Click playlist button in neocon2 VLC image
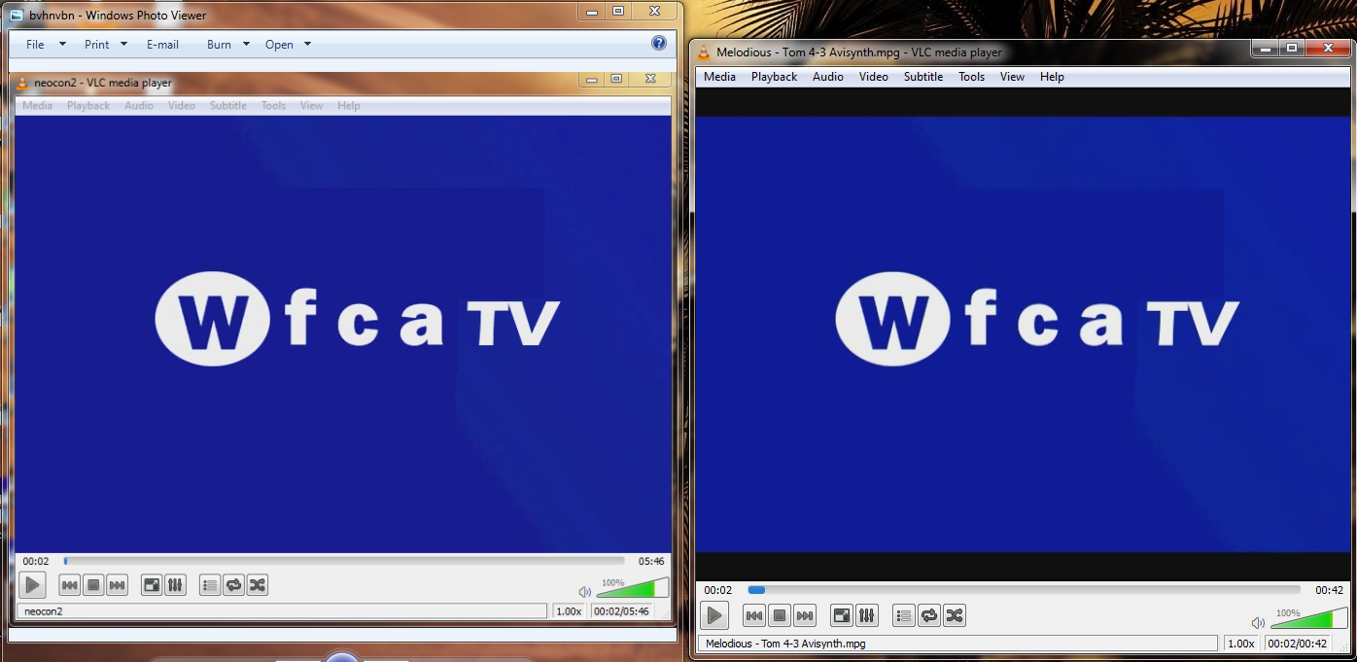The height and width of the screenshot is (662, 1357). pyautogui.click(x=210, y=585)
